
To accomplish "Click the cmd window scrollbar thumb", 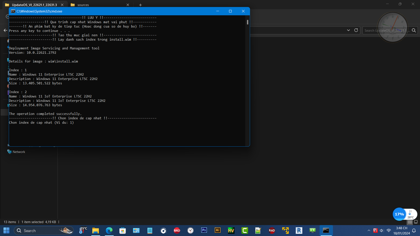I will [x=247, y=22].
